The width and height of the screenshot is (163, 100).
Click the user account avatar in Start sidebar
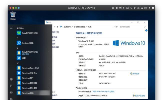(x=11, y=79)
